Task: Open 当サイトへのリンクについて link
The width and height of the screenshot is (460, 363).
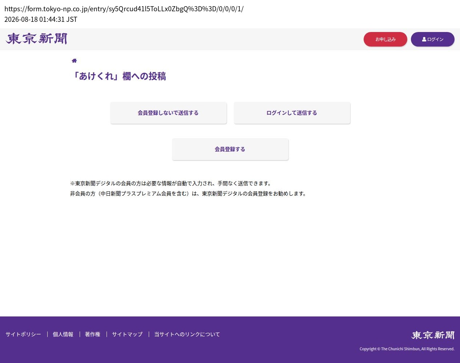Action: tap(187, 334)
